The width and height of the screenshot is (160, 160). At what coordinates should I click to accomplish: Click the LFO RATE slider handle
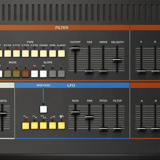coord(76,113)
